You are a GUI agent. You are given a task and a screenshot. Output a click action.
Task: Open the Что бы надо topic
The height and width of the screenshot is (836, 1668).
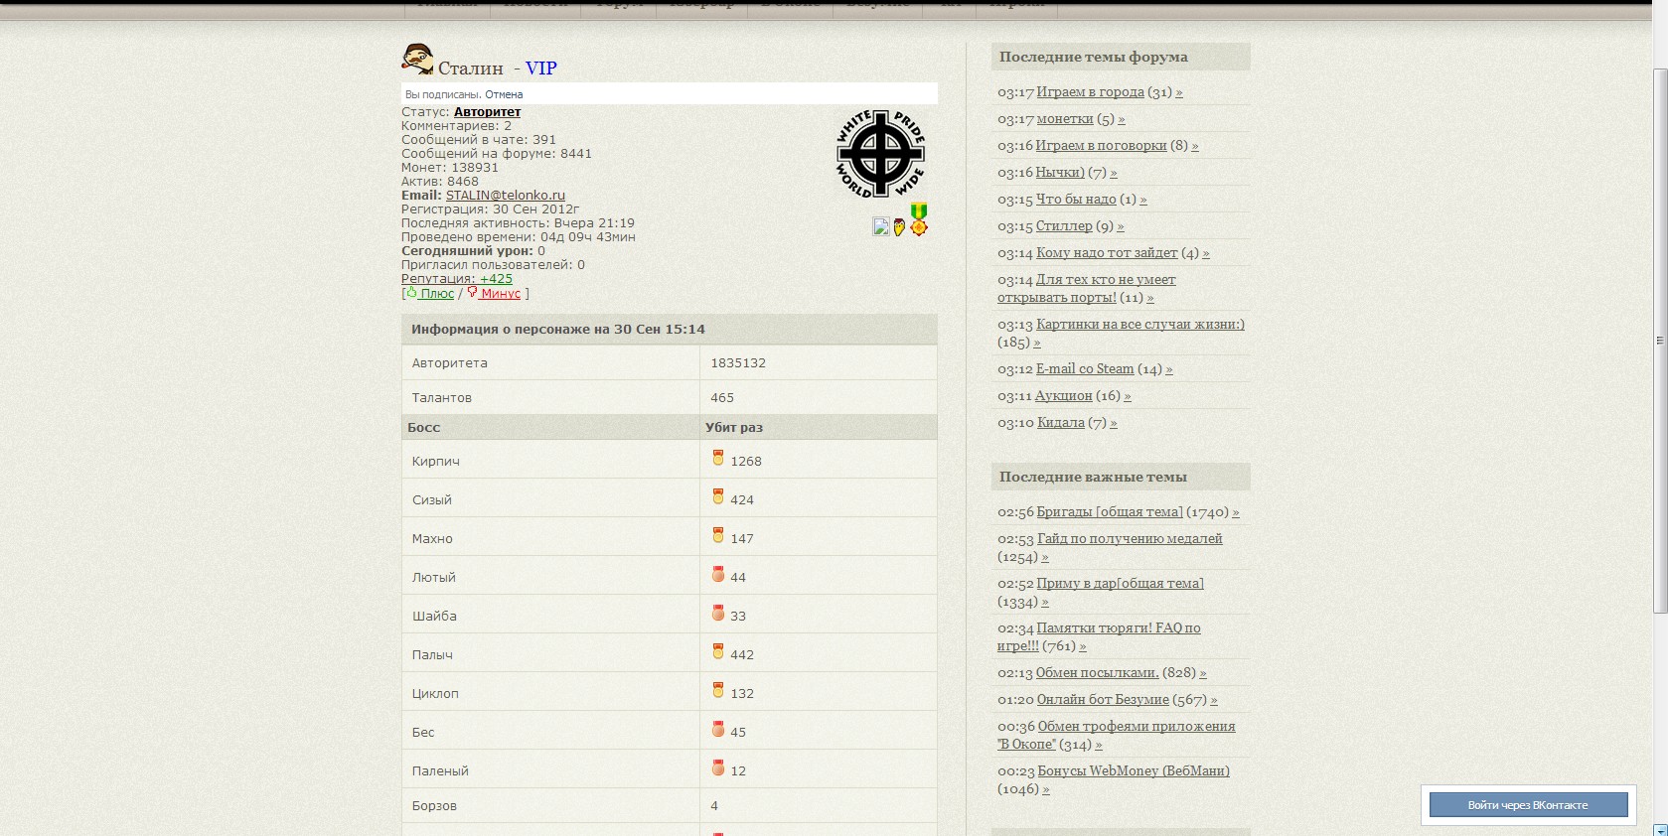[x=1076, y=199]
